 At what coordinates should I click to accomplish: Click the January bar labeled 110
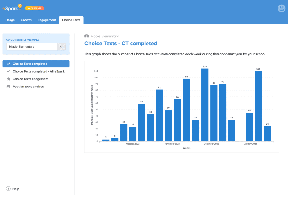point(258,106)
